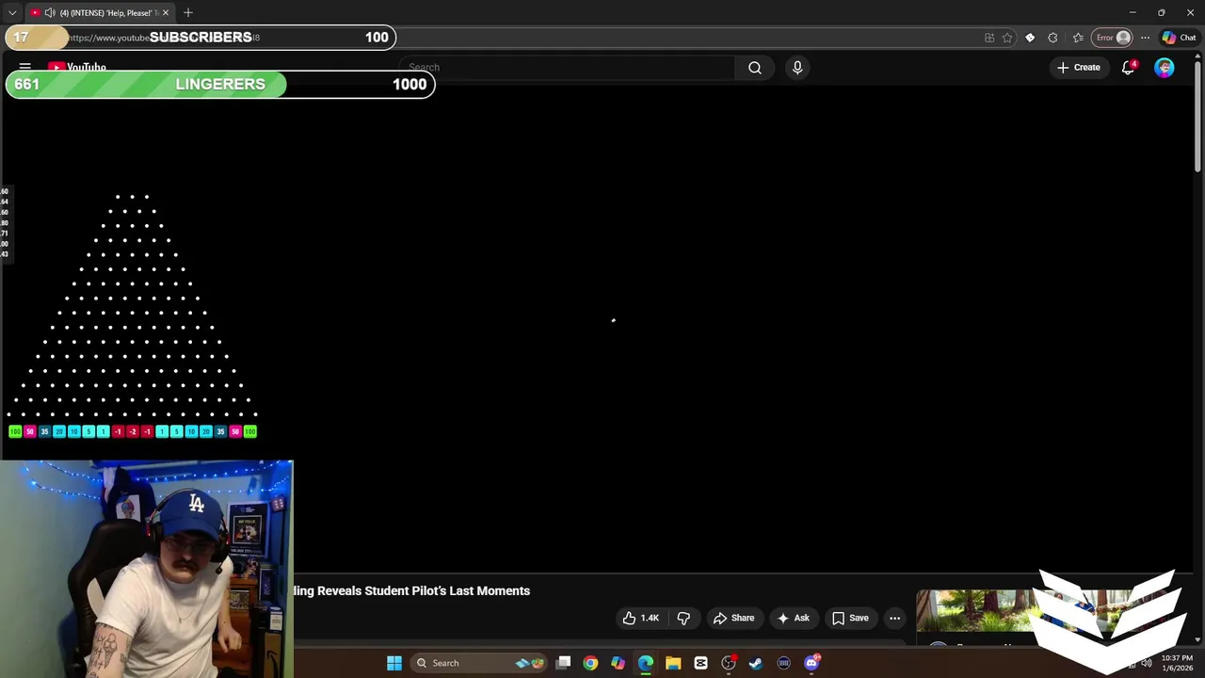
Task: Open a new browser tab
Action: click(x=188, y=13)
